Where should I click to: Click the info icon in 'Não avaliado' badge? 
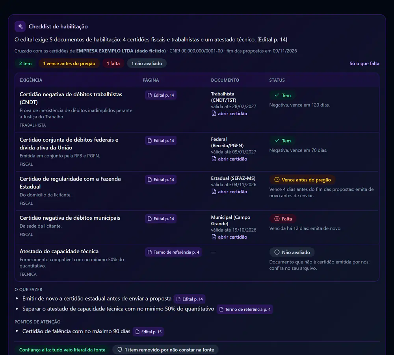coord(277,252)
